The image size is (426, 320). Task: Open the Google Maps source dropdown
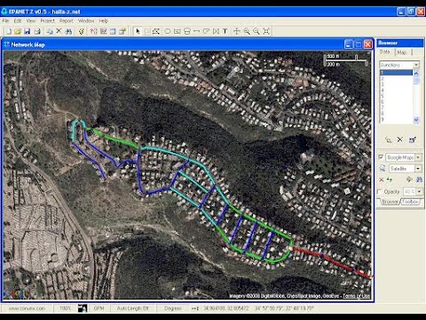(x=418, y=157)
